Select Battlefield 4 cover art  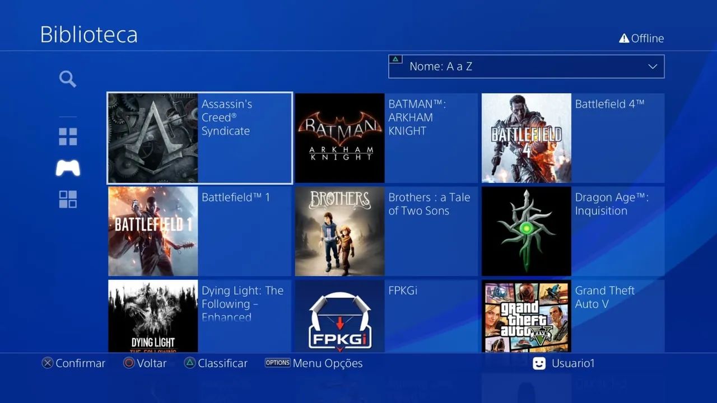(x=527, y=138)
